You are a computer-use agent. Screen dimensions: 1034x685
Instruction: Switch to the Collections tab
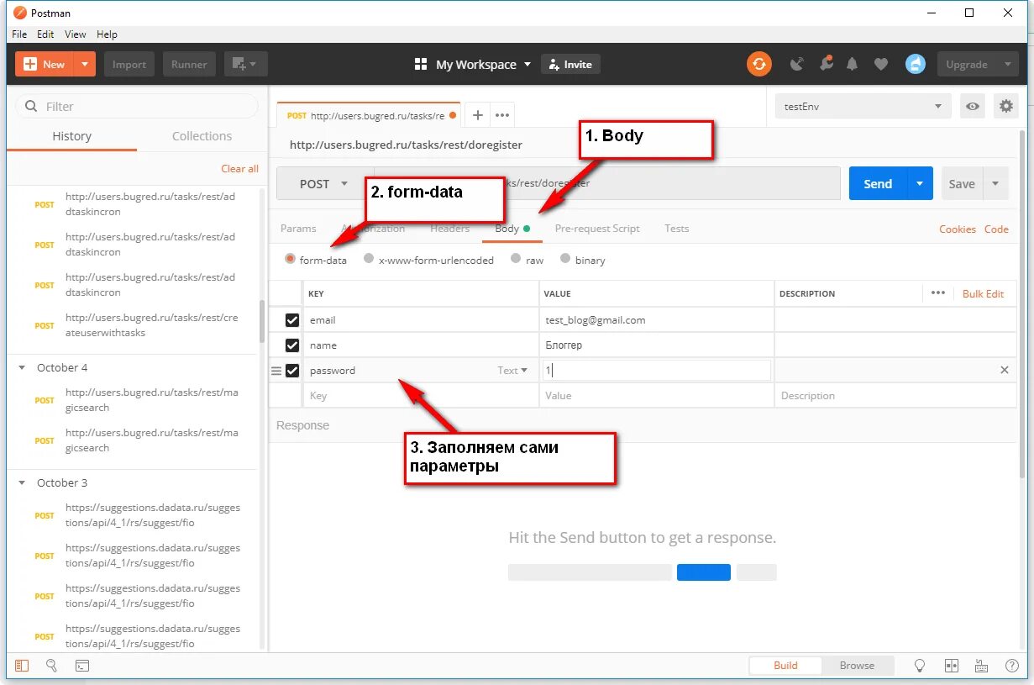click(202, 136)
